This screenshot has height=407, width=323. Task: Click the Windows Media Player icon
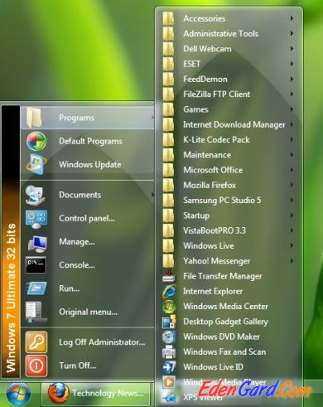169,382
